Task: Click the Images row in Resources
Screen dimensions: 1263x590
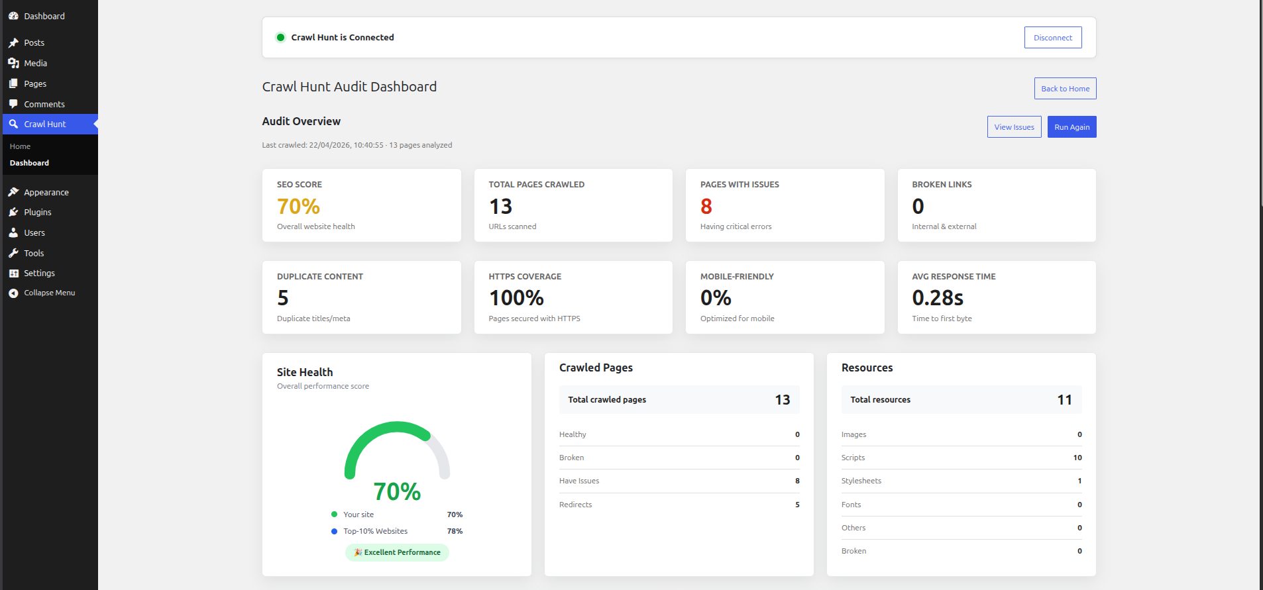Action: (x=961, y=434)
